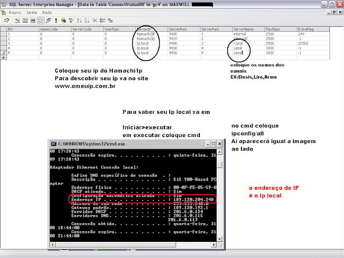Toggle the results pane toolbar icon
The image size is (344, 258).
click(x=40, y=20)
